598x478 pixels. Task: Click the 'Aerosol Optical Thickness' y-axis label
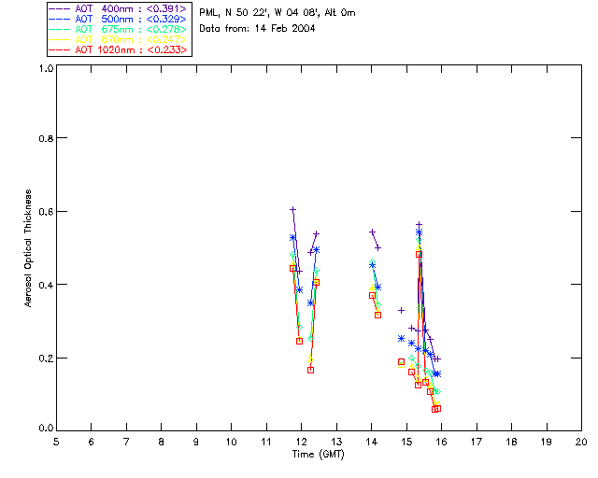(30, 248)
